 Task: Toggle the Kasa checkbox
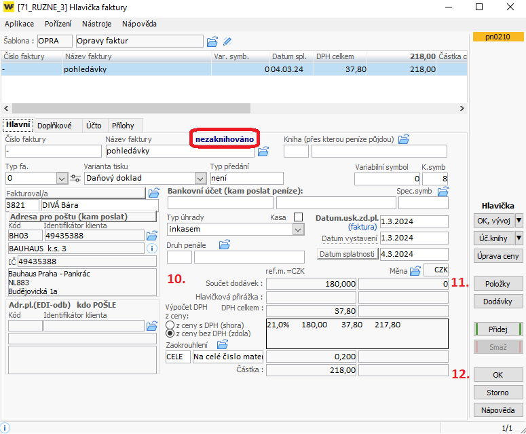click(298, 217)
